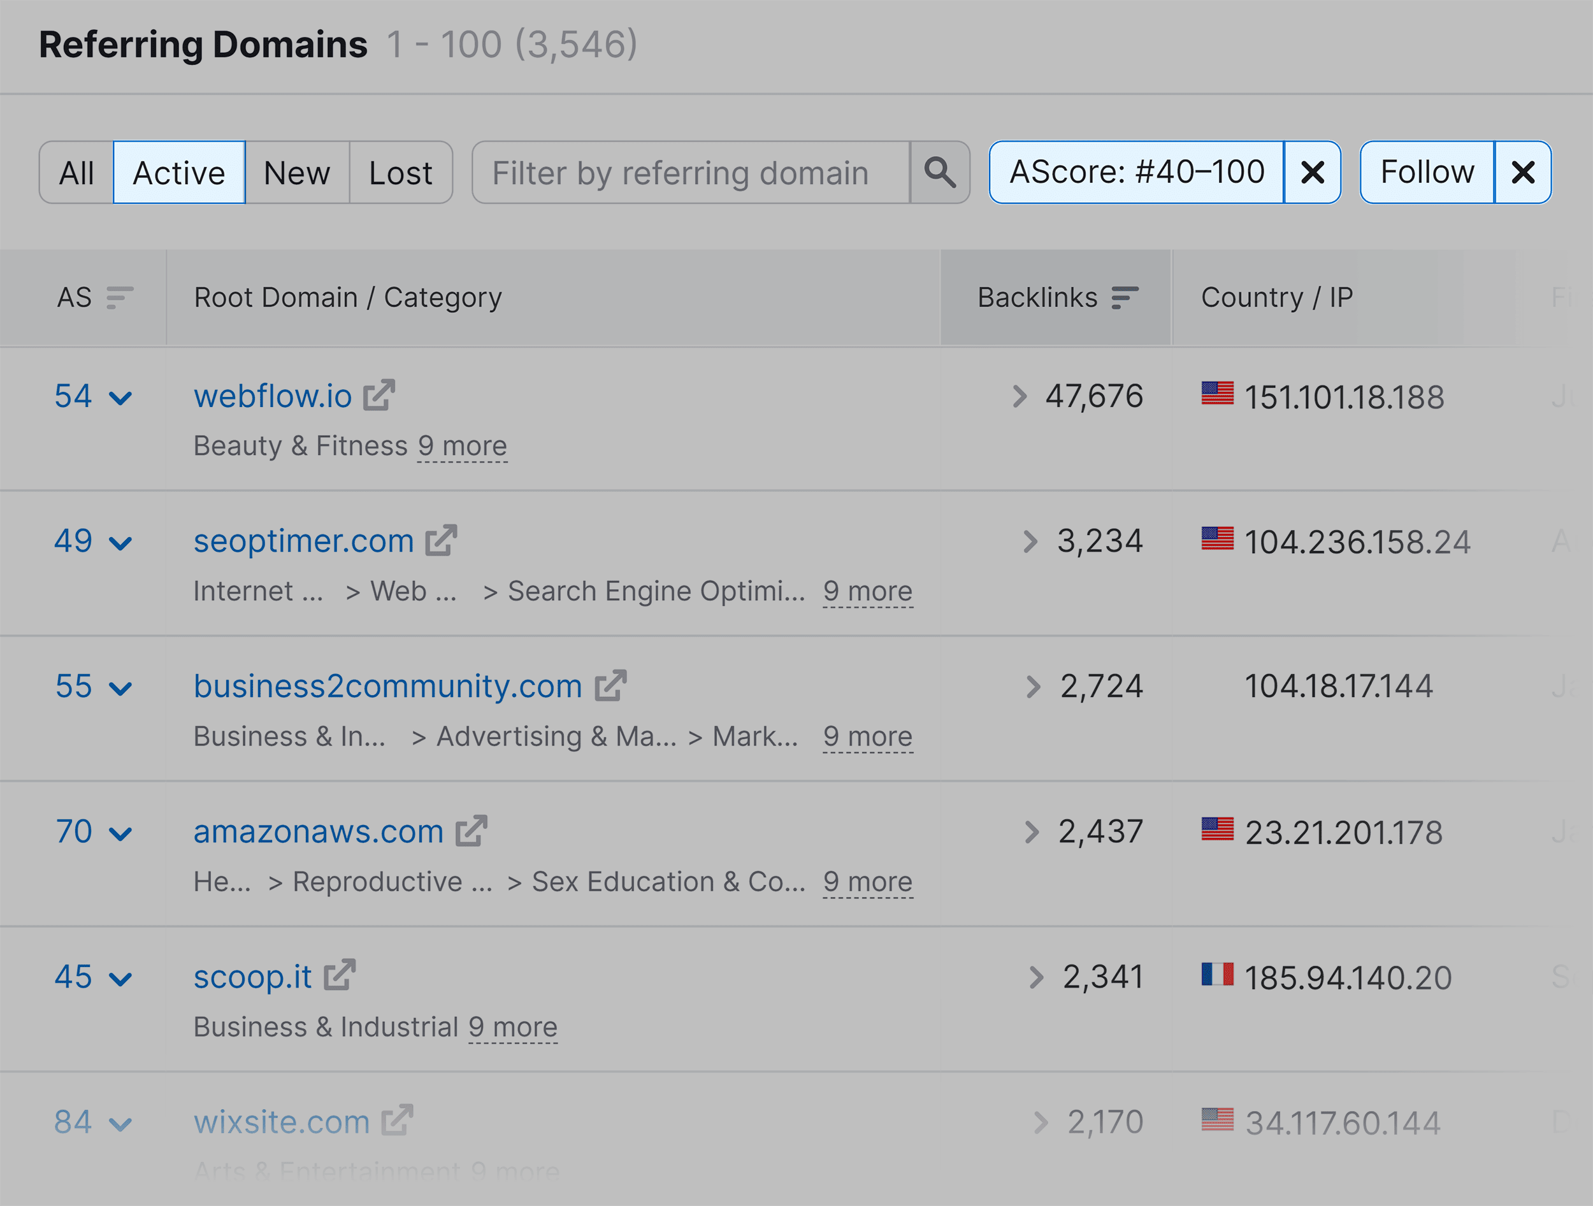Remove the AScore: #40–100 filter
This screenshot has height=1206, width=1593.
coord(1313,172)
